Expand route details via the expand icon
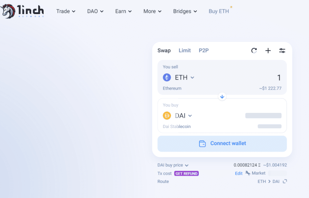309x198 pixels. click(285, 181)
